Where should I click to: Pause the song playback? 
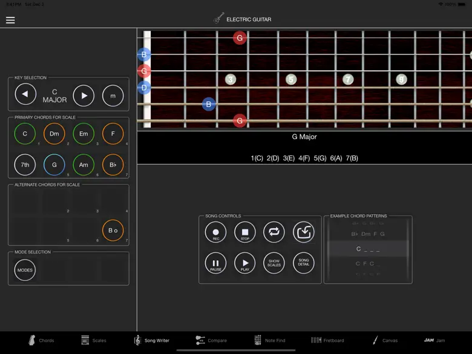click(x=215, y=263)
